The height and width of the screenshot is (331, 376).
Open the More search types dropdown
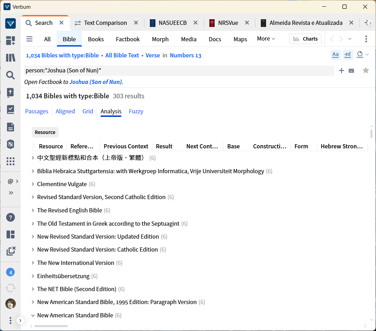click(266, 38)
